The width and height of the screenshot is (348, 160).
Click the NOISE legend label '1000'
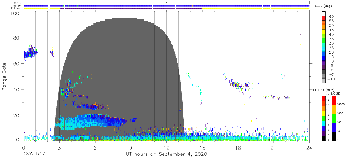click(x=340, y=113)
